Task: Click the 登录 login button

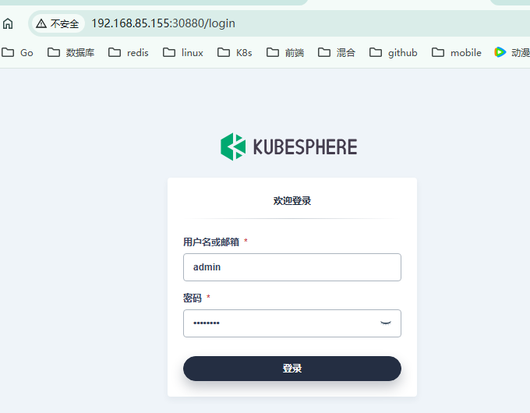Action: pos(292,369)
